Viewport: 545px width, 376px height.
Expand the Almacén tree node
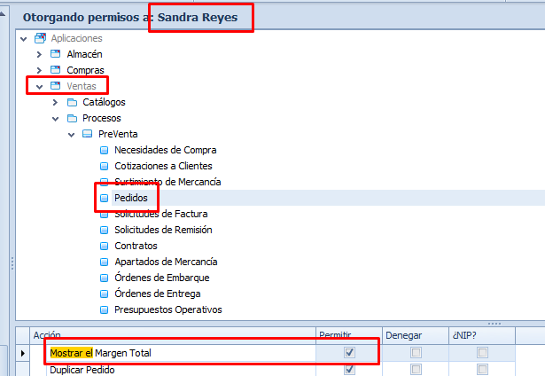tap(39, 54)
